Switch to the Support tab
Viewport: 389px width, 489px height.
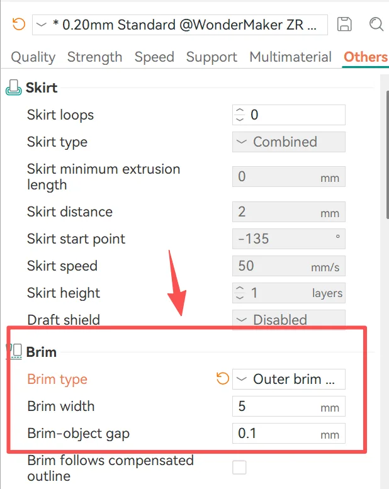coord(211,57)
